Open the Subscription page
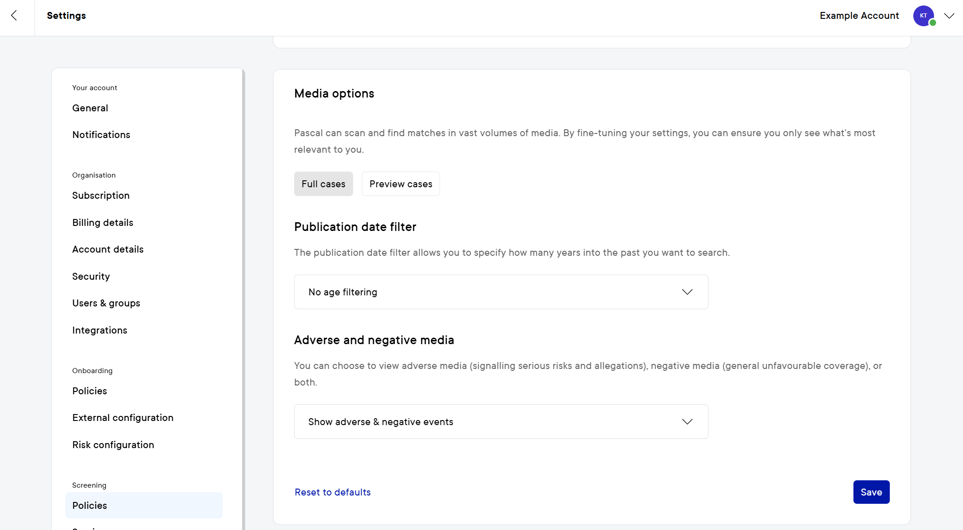Viewport: 963px width, 530px height. point(101,196)
